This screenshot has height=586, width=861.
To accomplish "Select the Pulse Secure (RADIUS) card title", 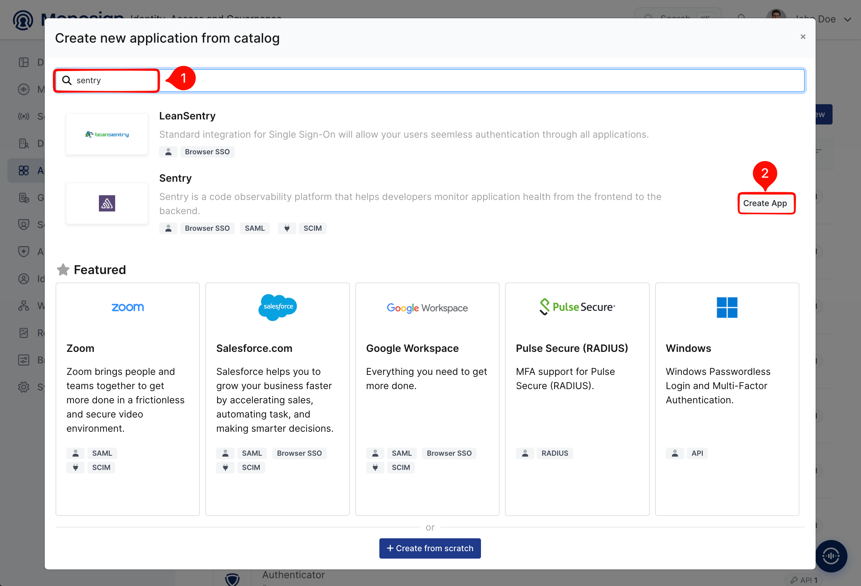I will click(x=572, y=348).
